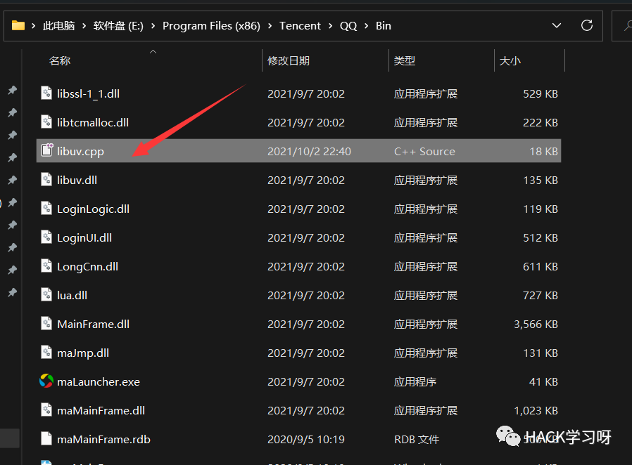Image resolution: width=632 pixels, height=465 pixels.
Task: Select the file name MainFrame.dll
Action: pos(93,325)
